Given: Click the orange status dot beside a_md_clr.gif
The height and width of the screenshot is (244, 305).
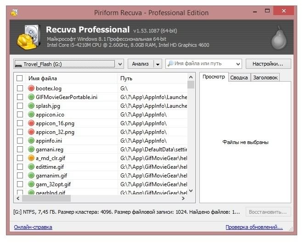Looking at the screenshot, I should point(31,158).
